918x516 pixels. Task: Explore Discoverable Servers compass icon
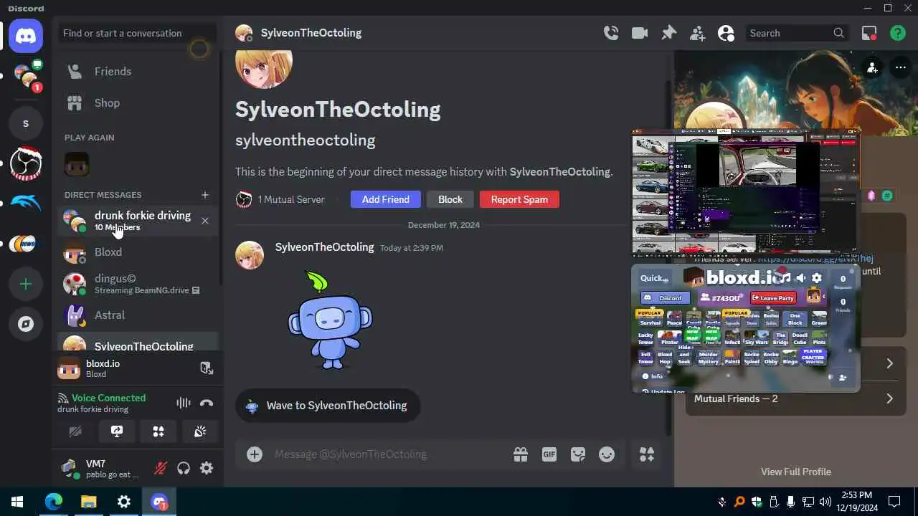26,324
